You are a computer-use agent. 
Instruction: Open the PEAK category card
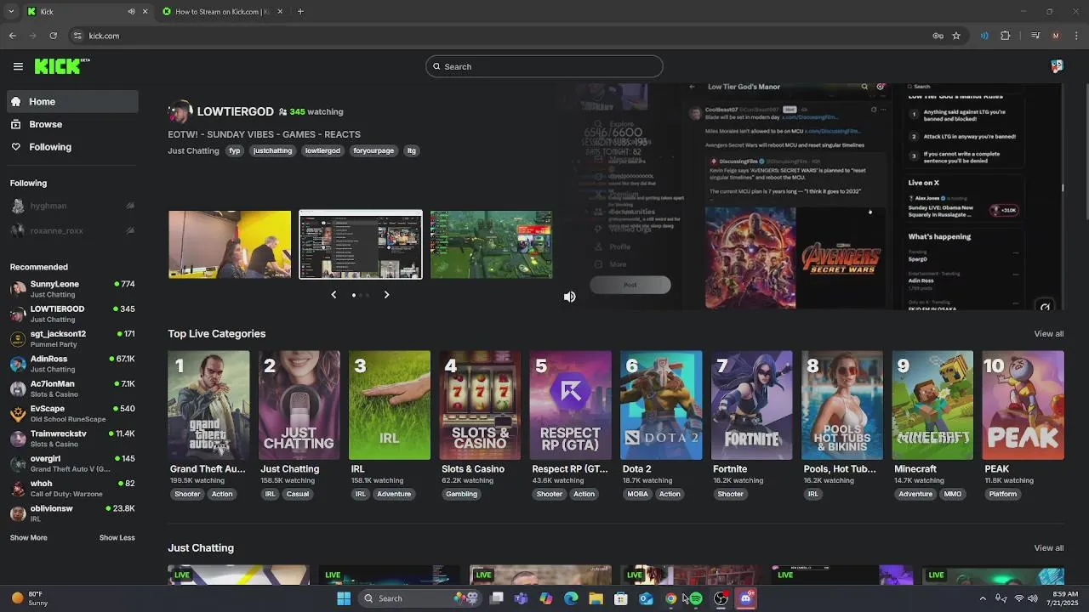coord(1023,405)
